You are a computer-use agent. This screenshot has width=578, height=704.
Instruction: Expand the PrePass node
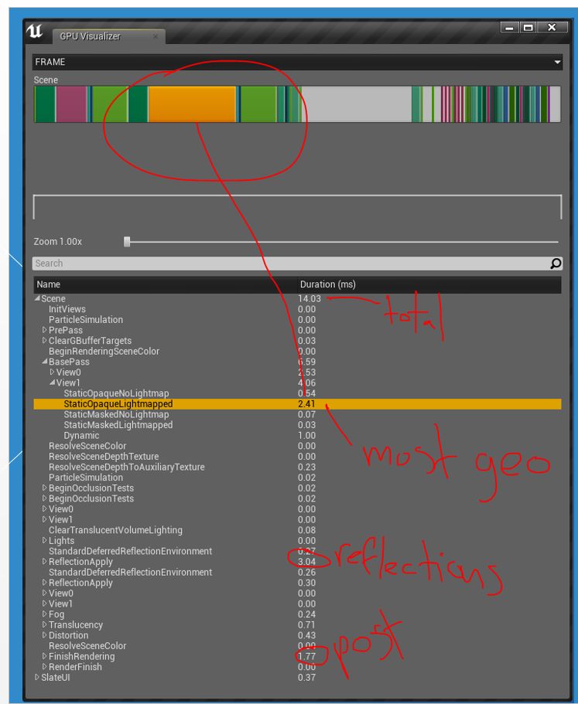pos(45,330)
